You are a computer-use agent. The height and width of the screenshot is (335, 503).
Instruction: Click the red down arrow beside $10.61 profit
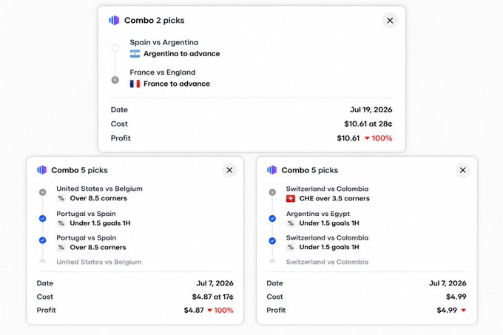(367, 138)
